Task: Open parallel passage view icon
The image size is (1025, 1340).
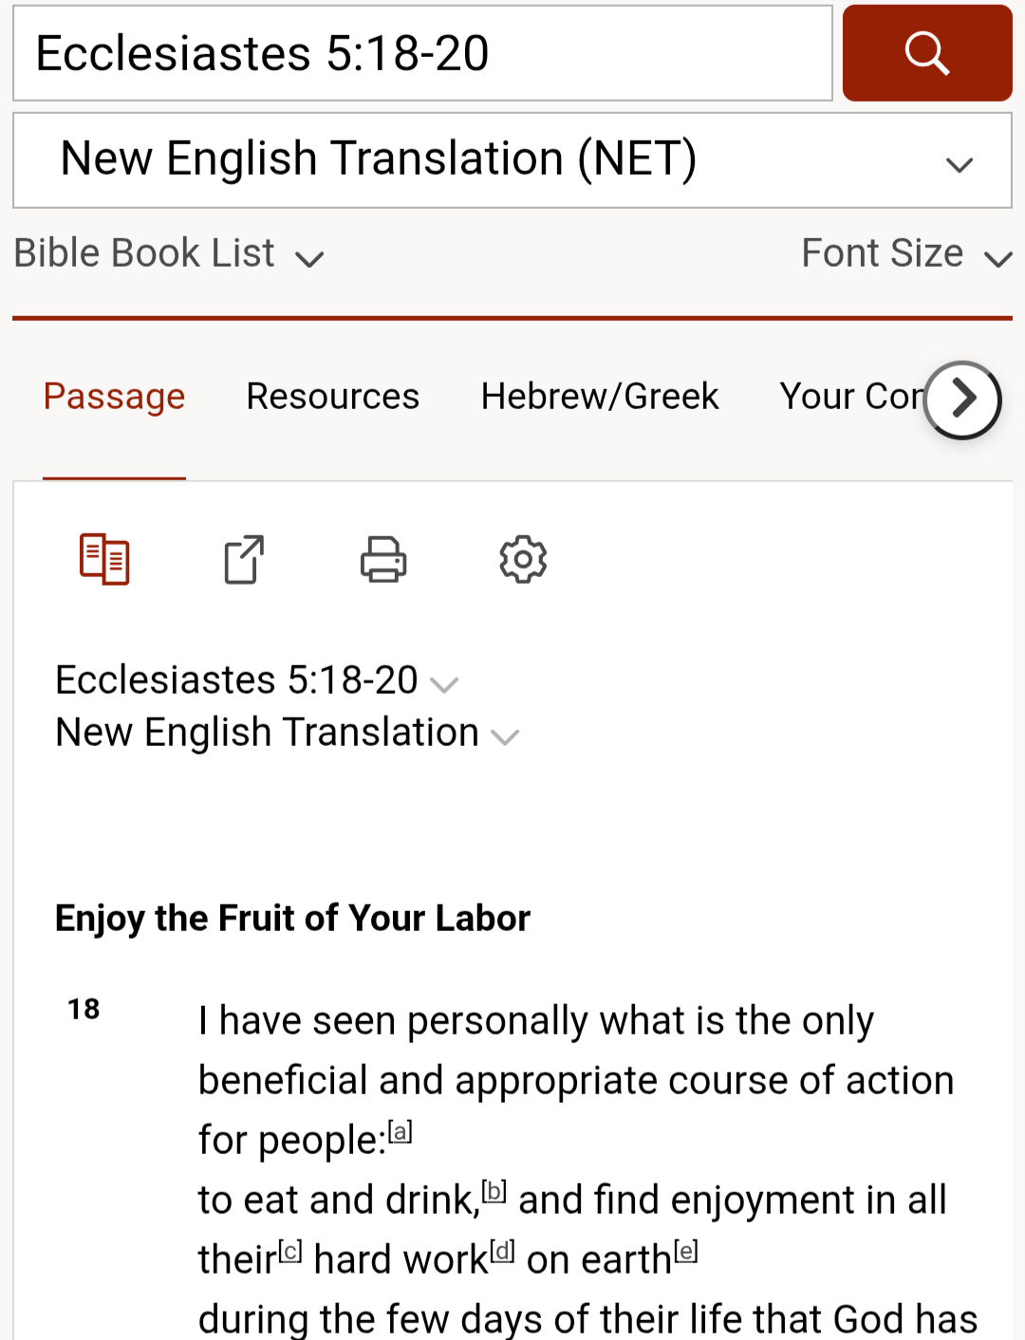Action: [104, 559]
